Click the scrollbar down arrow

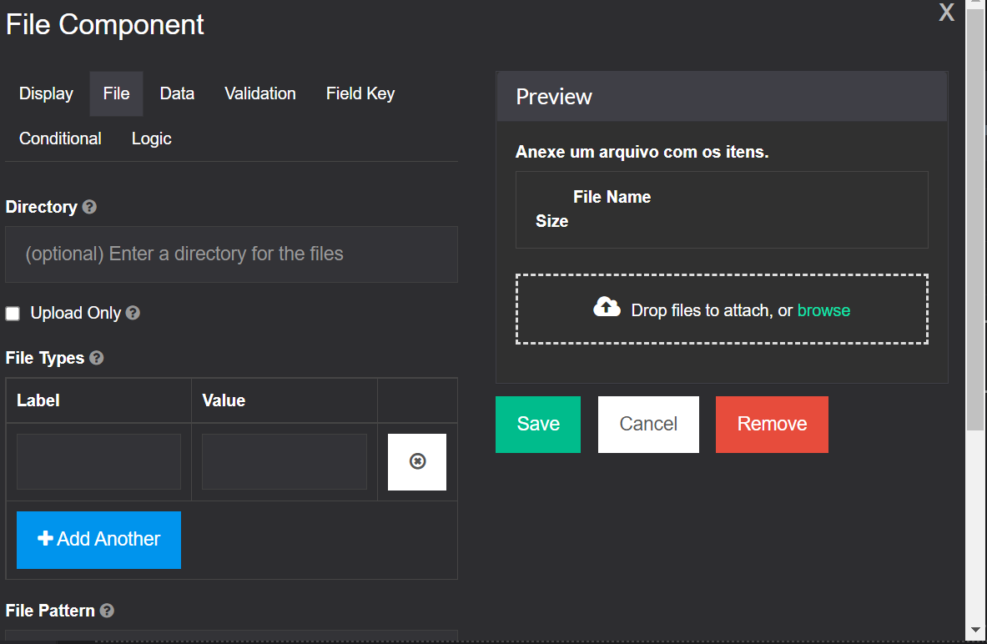(x=975, y=630)
